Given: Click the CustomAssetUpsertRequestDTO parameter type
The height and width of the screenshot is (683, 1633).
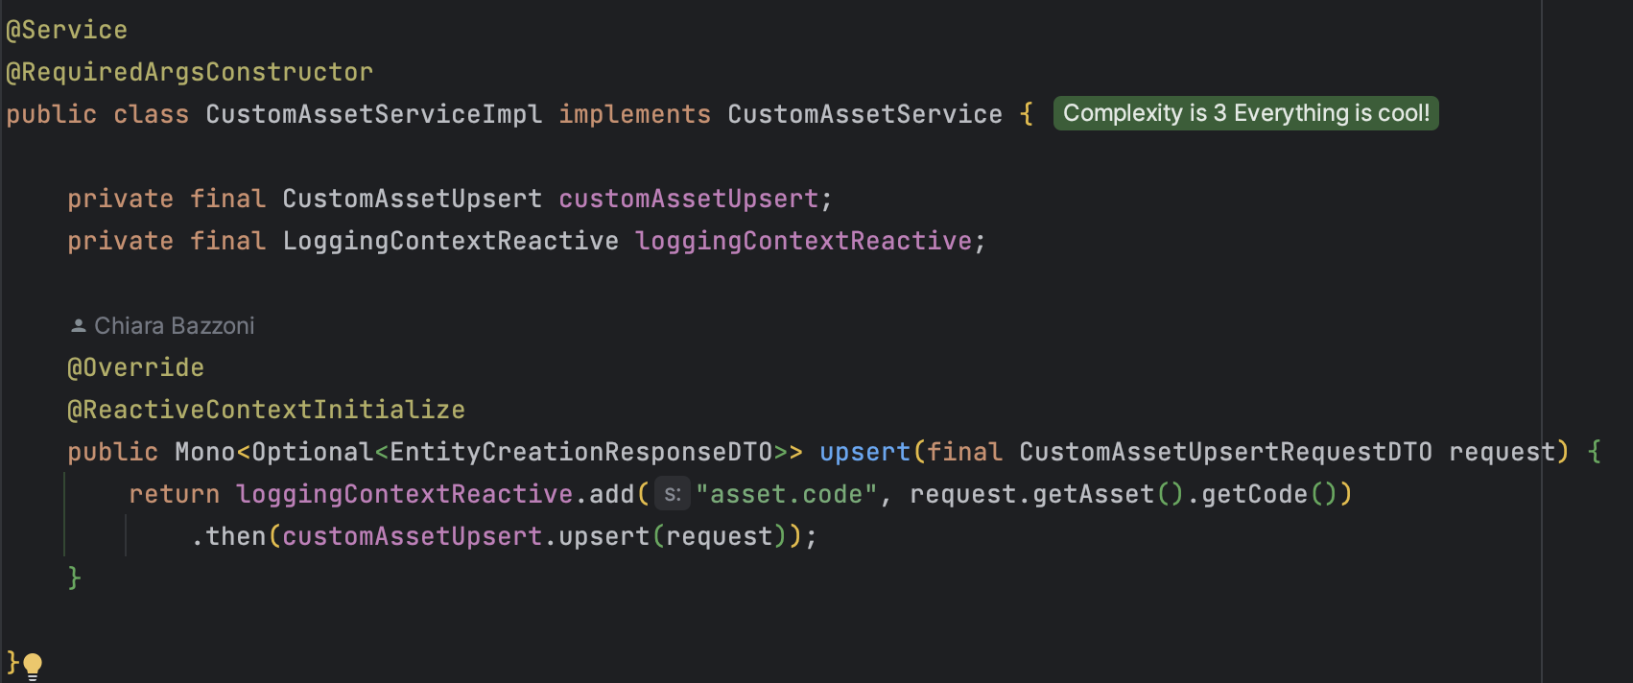Looking at the screenshot, I should 1226,452.
